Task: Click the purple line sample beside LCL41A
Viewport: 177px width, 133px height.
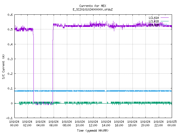Action: pyautogui.click(x=165, y=18)
